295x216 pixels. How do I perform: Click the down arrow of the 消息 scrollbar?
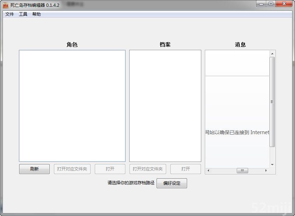point(272,164)
